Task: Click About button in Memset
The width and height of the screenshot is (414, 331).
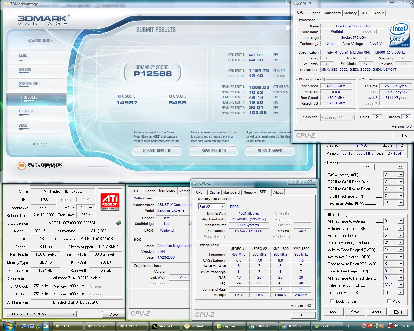Action: click(x=376, y=312)
